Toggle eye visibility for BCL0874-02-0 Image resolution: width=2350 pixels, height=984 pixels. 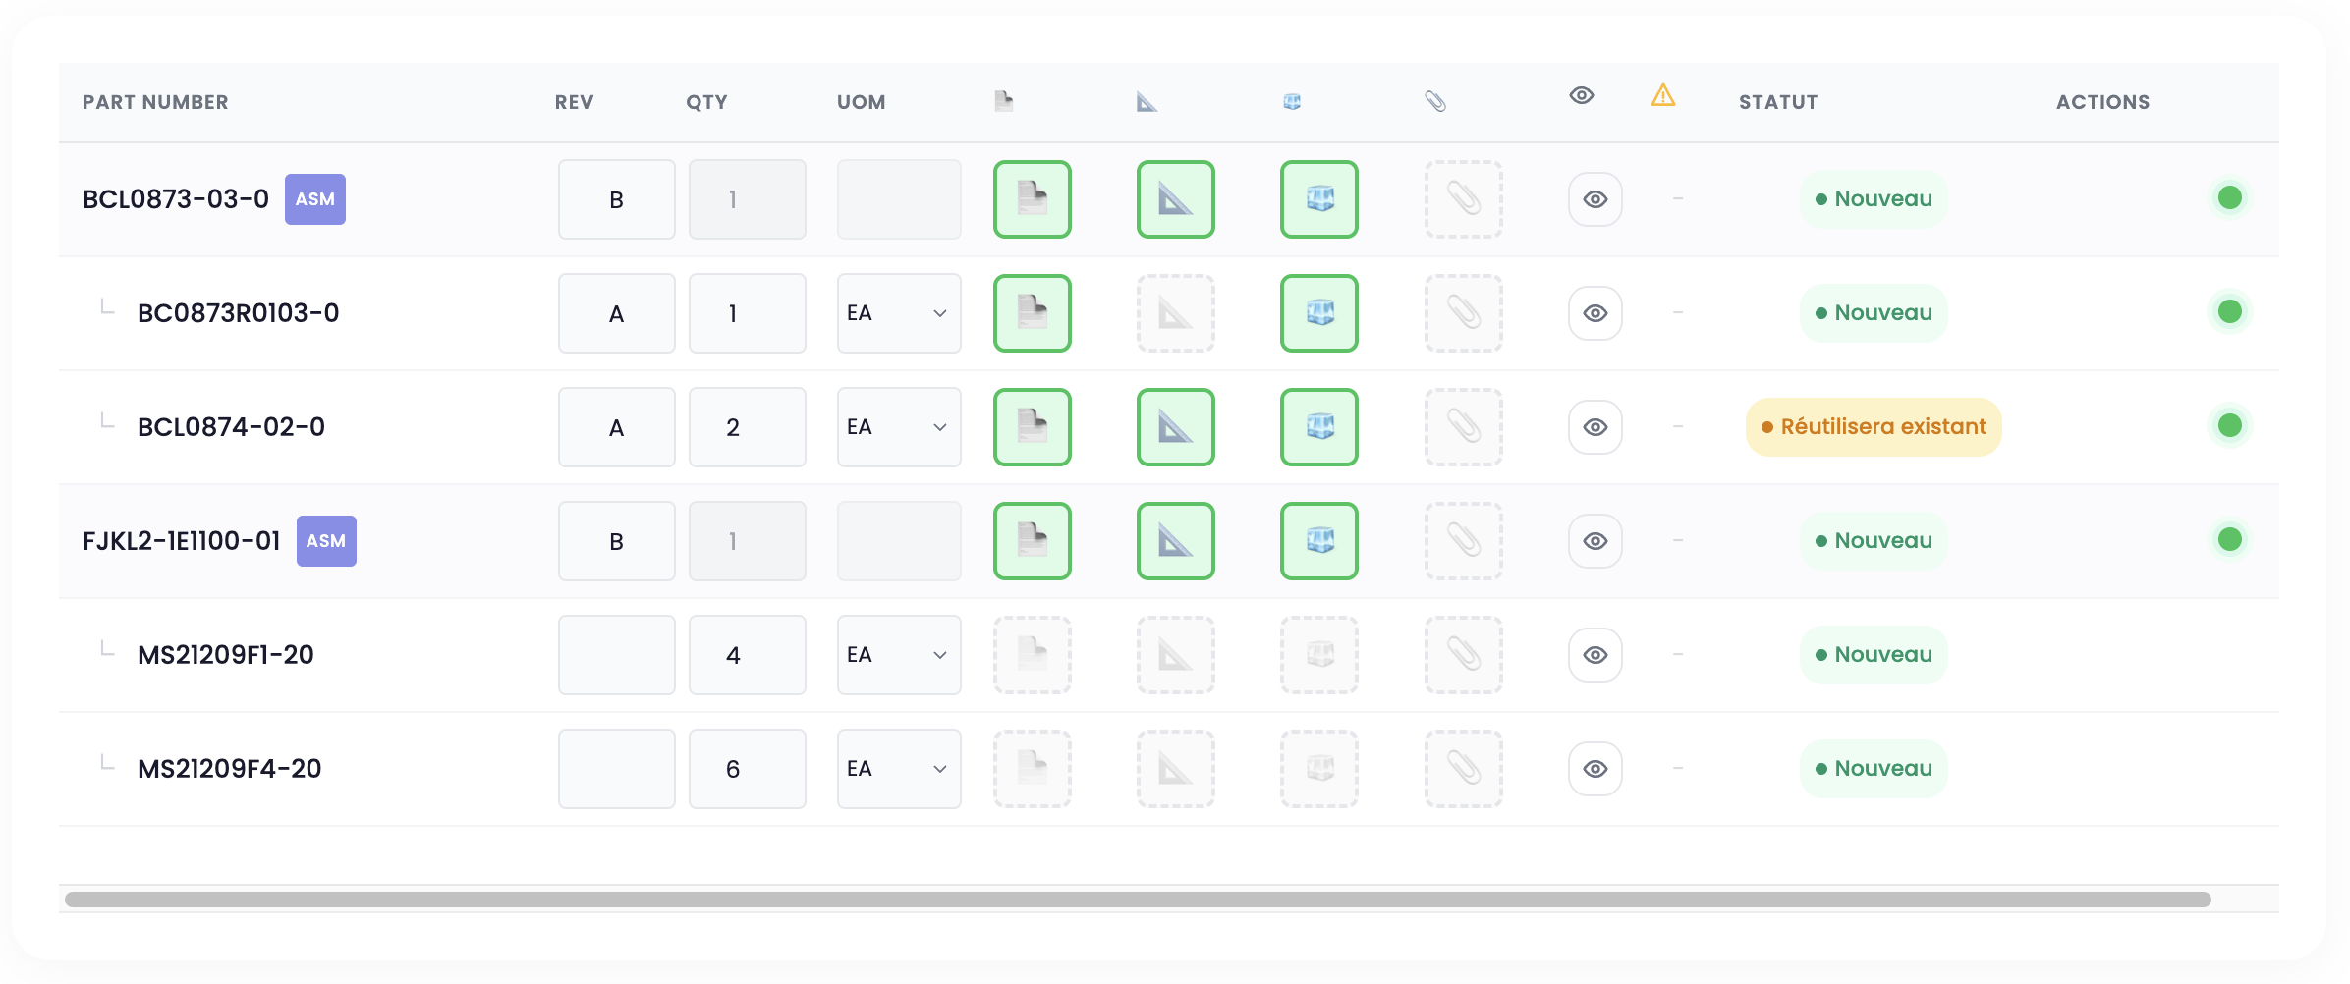coord(1595,427)
